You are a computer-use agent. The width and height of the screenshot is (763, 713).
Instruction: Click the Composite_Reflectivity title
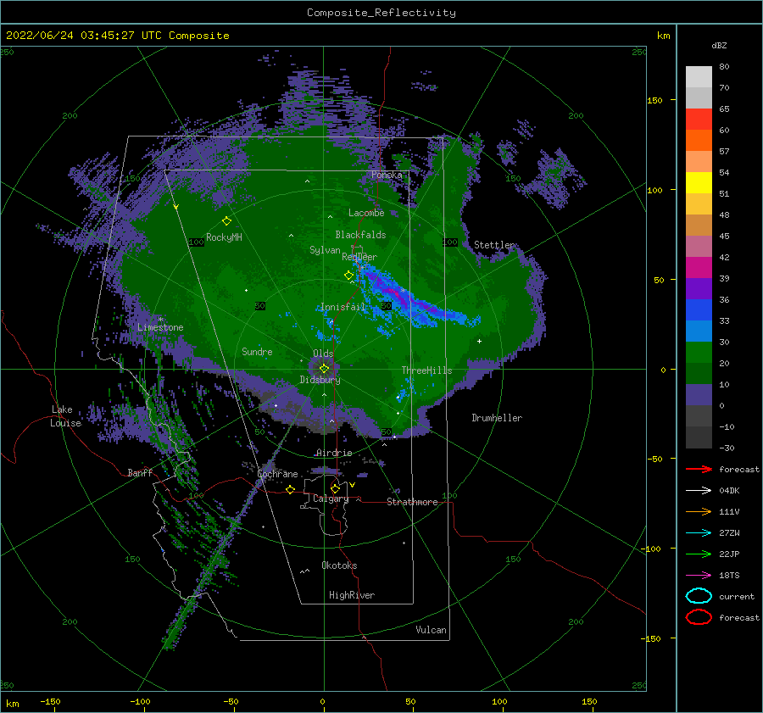[381, 13]
